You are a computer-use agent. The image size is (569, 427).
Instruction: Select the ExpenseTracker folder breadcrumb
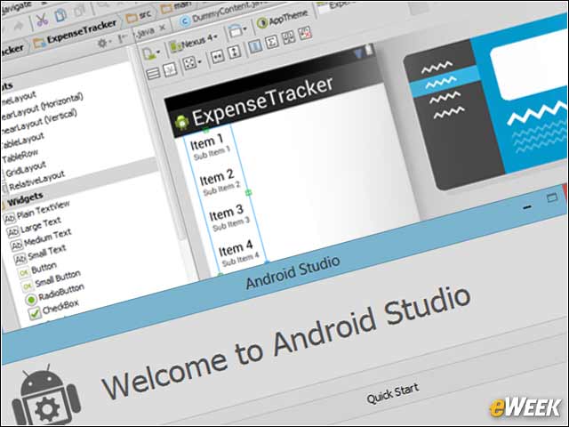pos(75,34)
